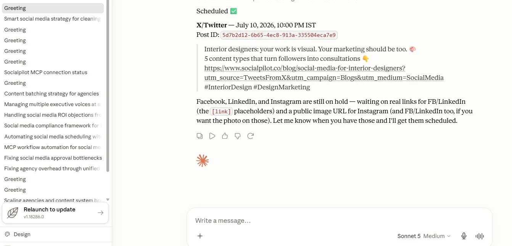Retry the response with regenerate icon
The width and height of the screenshot is (512, 246).
(x=250, y=136)
